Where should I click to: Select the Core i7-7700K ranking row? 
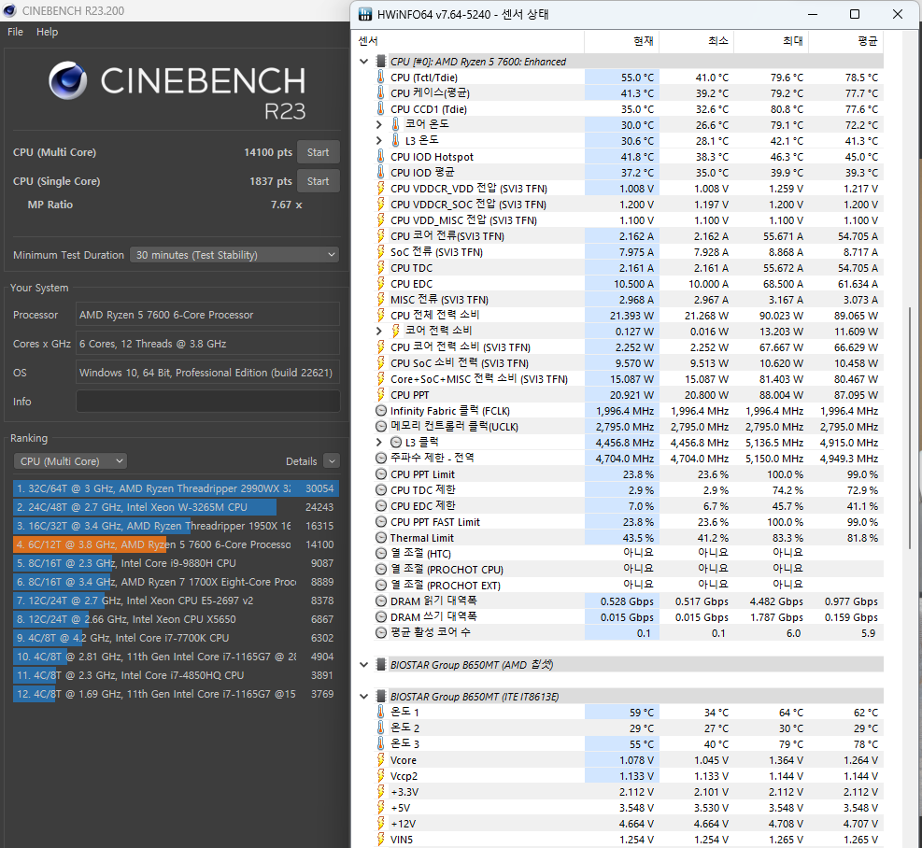tap(176, 638)
